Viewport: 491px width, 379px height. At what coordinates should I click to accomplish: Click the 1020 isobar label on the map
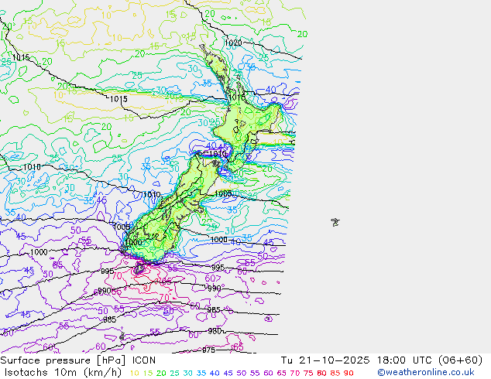coord(233,43)
